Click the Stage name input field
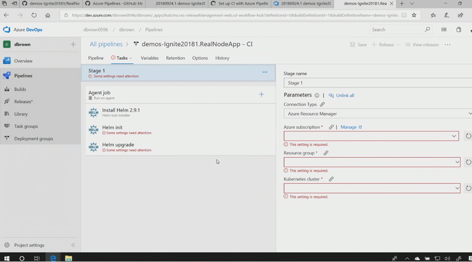The height and width of the screenshot is (262, 472). coord(377,83)
